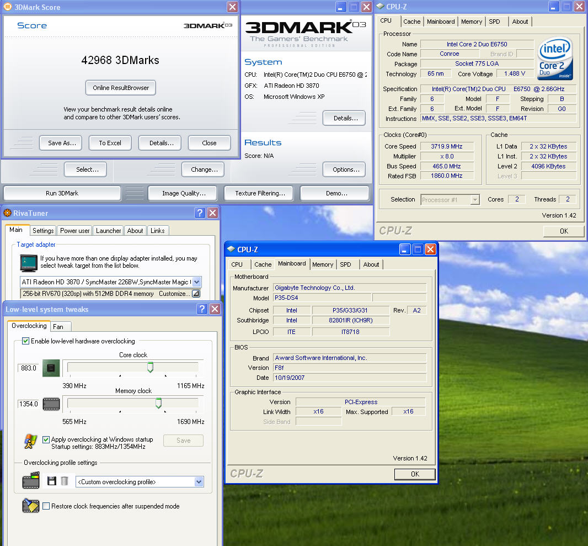Click the Memory clock slider handle
Image resolution: width=588 pixels, height=546 pixels.
159,403
